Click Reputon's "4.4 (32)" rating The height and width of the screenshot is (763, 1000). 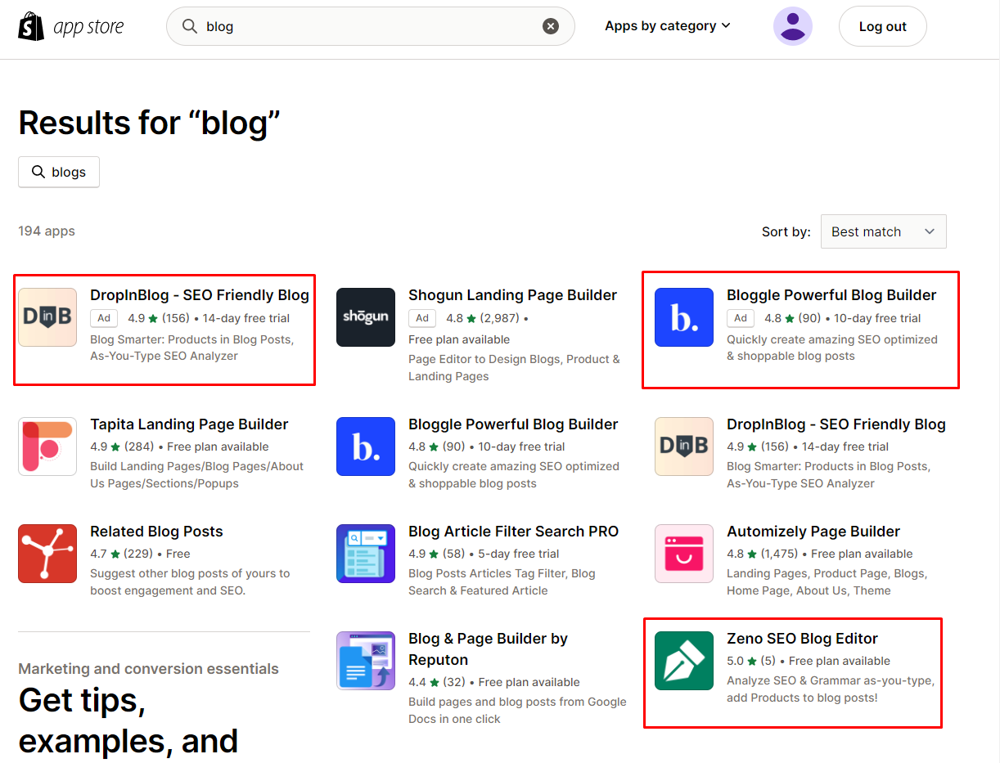[x=437, y=682]
